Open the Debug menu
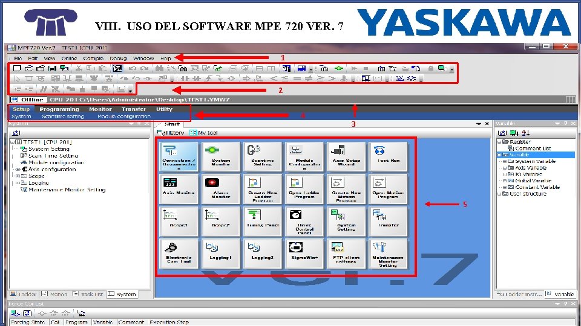The width and height of the screenshot is (581, 326). click(x=118, y=59)
